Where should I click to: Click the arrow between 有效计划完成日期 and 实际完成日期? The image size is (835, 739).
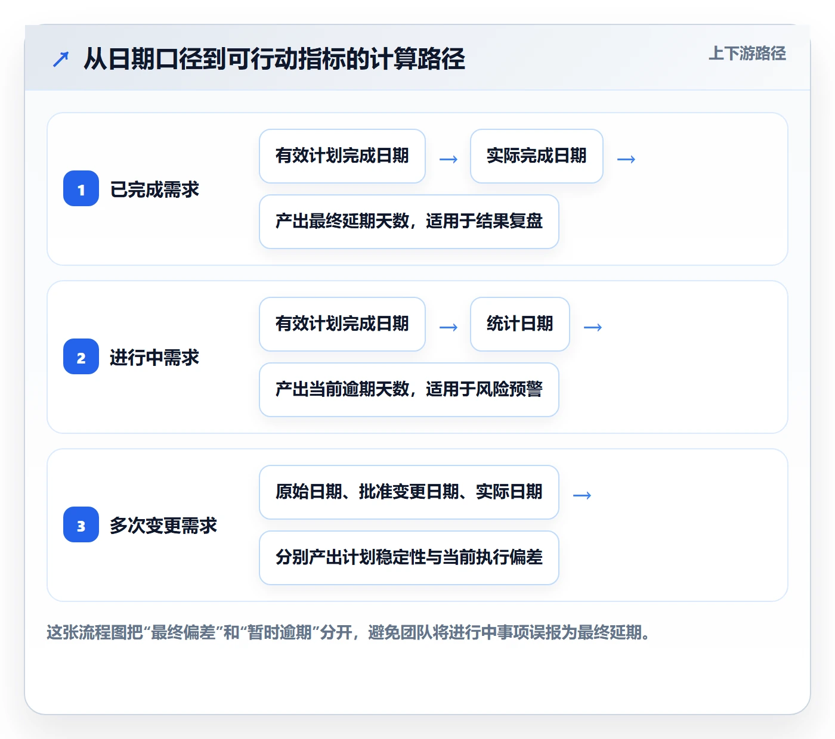[449, 159]
